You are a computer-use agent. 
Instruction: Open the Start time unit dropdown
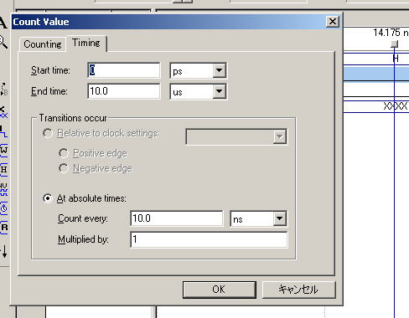[x=220, y=70]
